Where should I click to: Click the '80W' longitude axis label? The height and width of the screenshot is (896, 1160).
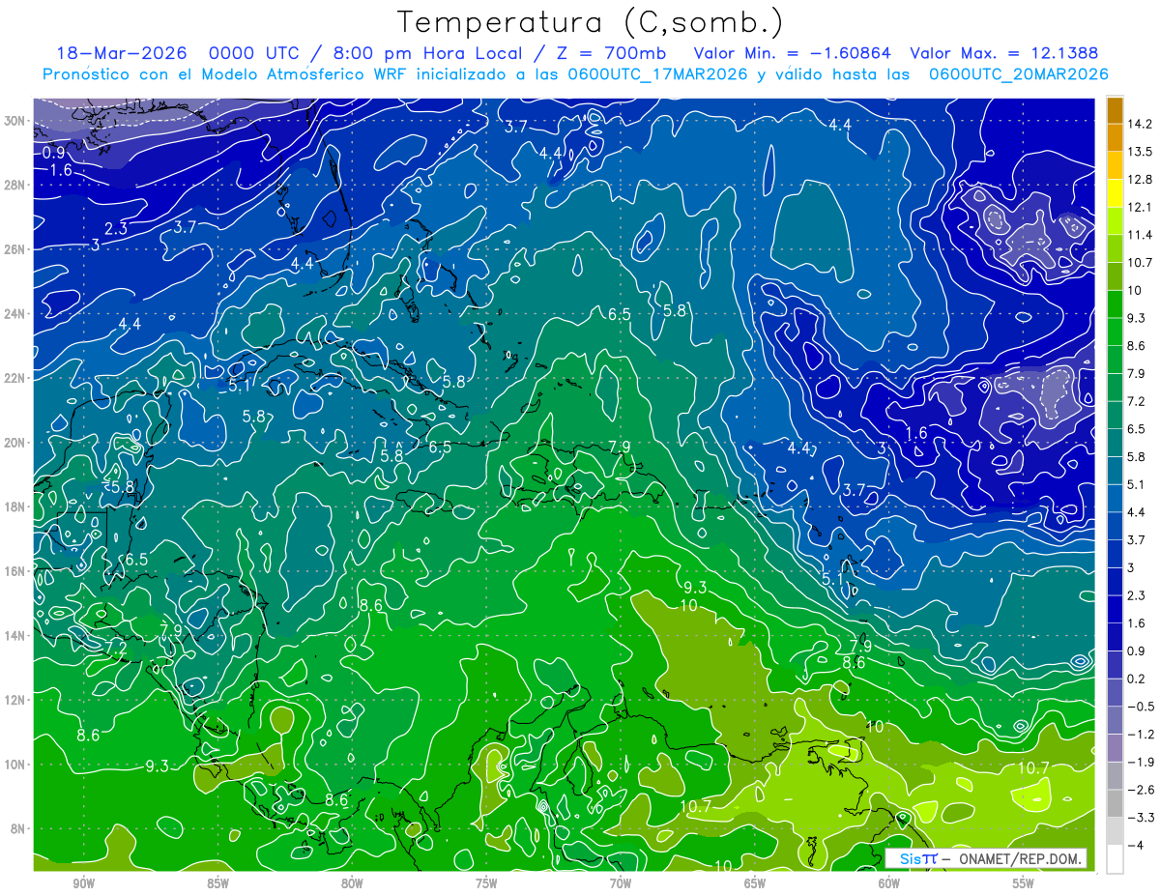coord(352,884)
